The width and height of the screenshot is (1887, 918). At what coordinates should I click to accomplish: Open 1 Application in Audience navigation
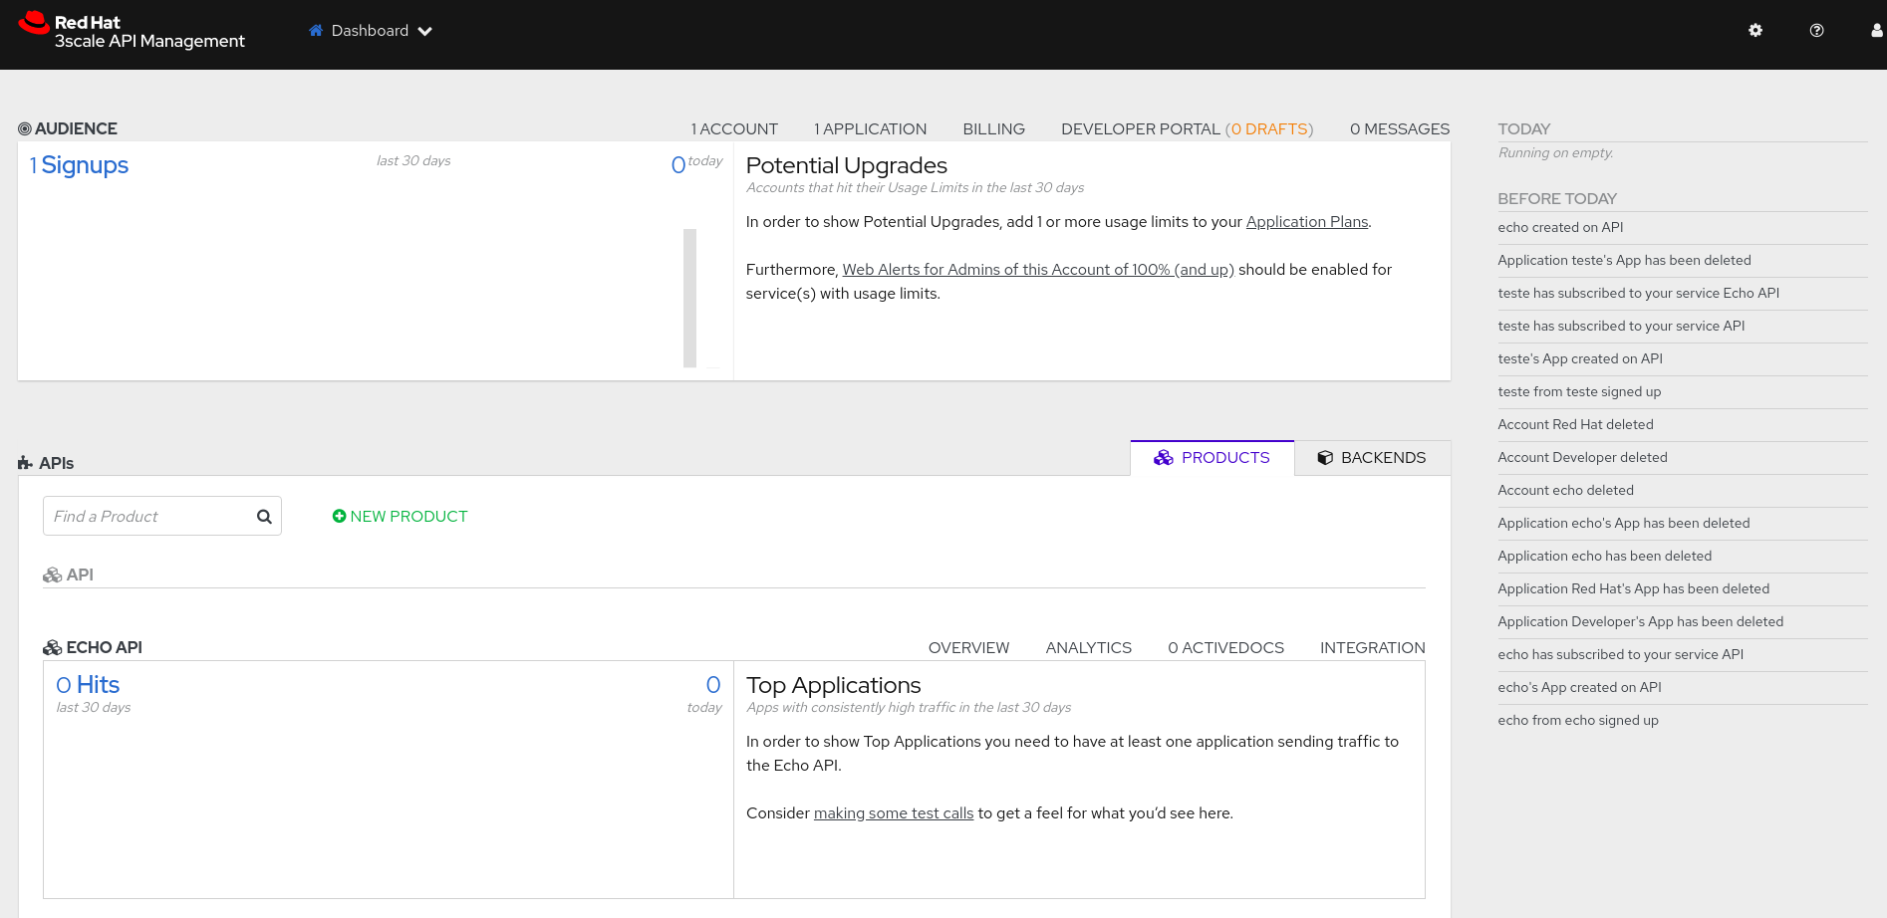point(870,129)
